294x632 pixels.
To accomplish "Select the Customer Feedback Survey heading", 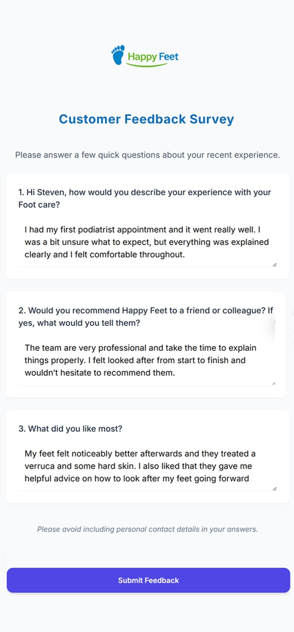I will pyautogui.click(x=146, y=119).
